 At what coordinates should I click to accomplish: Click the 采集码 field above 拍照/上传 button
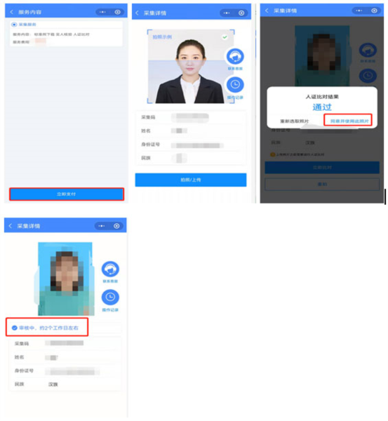coord(191,117)
